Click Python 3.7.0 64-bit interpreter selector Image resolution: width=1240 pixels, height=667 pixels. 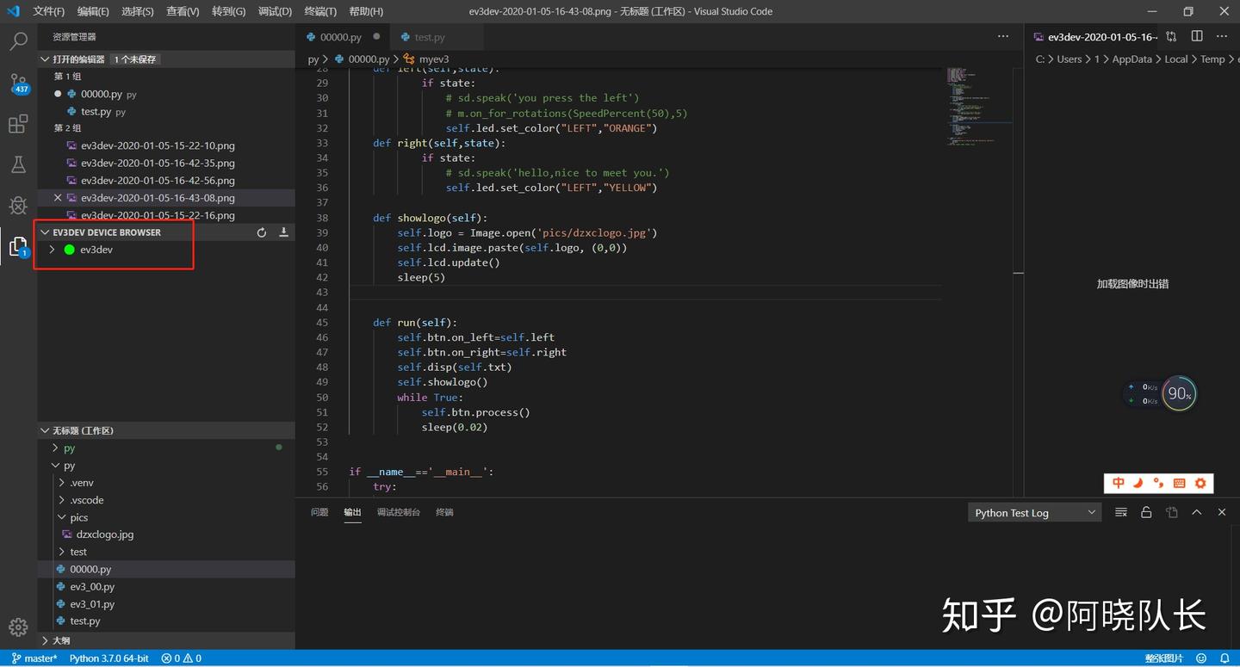[108, 658]
